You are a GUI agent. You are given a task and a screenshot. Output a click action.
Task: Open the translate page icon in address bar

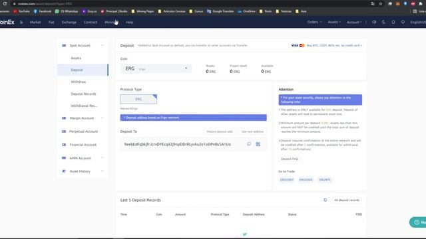(x=373, y=4)
